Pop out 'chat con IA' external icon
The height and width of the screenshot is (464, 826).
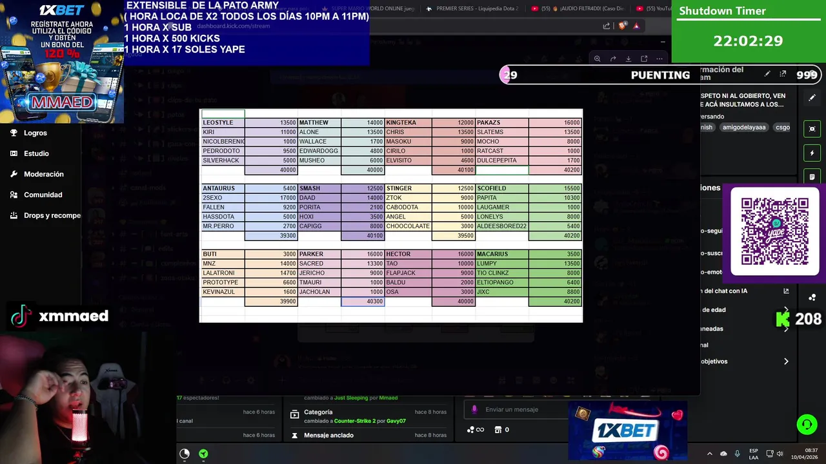[786, 291]
